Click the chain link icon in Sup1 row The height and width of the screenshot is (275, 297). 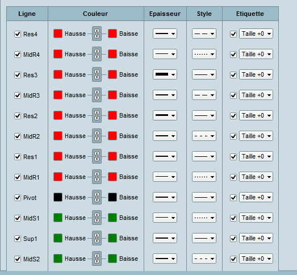click(x=97, y=238)
